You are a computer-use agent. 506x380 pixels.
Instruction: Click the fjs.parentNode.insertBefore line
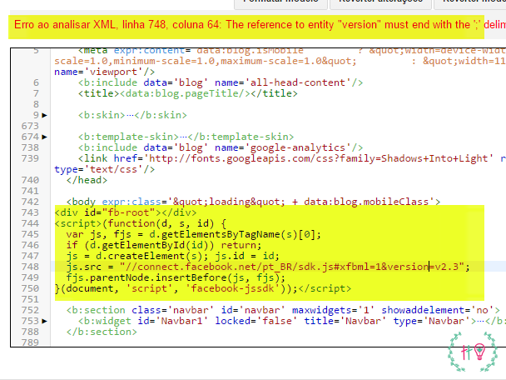pos(176,277)
